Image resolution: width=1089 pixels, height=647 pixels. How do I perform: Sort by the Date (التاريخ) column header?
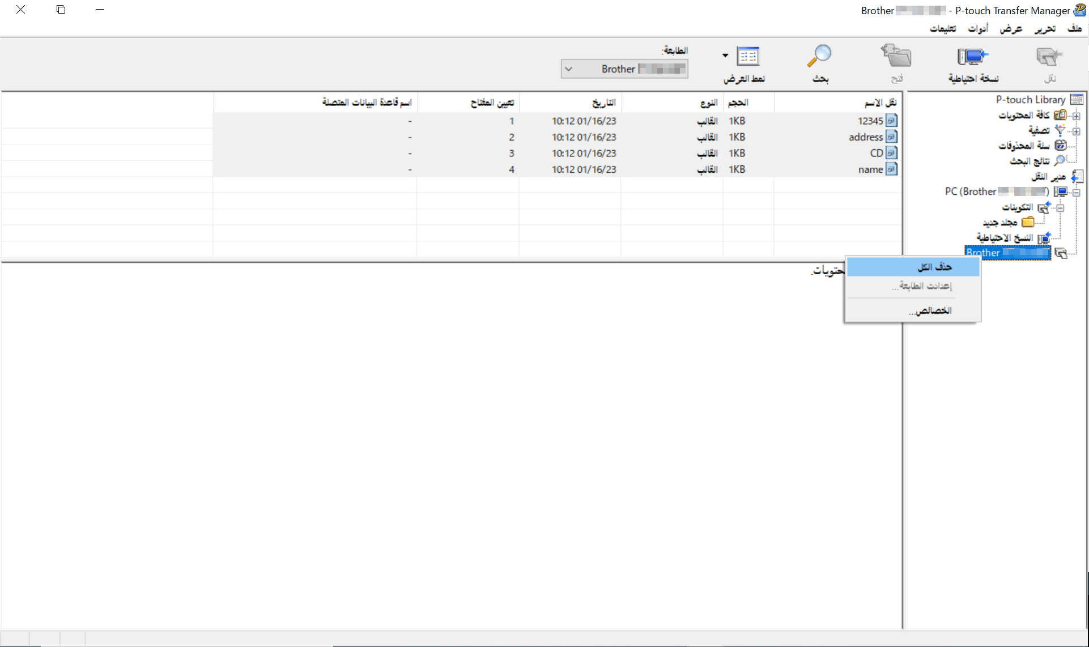(603, 103)
